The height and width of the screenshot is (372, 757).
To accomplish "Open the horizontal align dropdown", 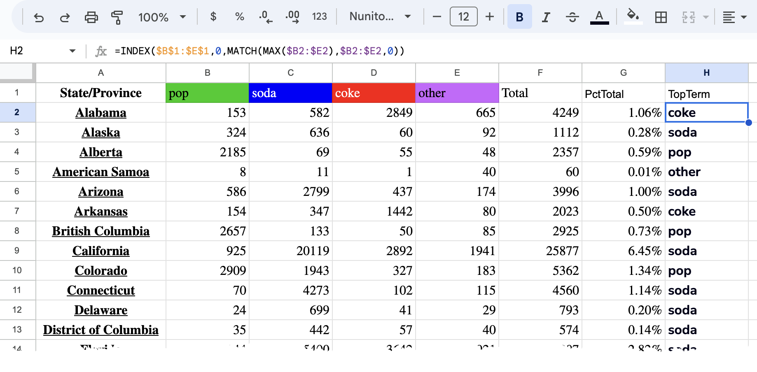I will tap(734, 17).
